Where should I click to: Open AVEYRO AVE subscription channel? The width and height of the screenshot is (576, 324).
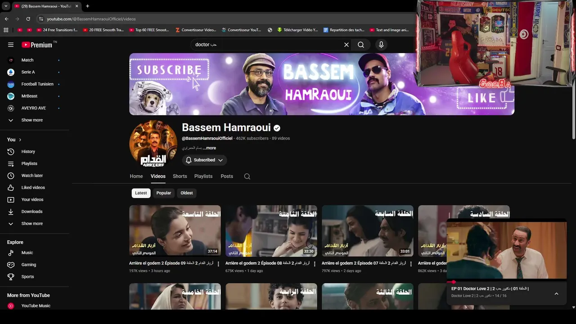click(35, 108)
